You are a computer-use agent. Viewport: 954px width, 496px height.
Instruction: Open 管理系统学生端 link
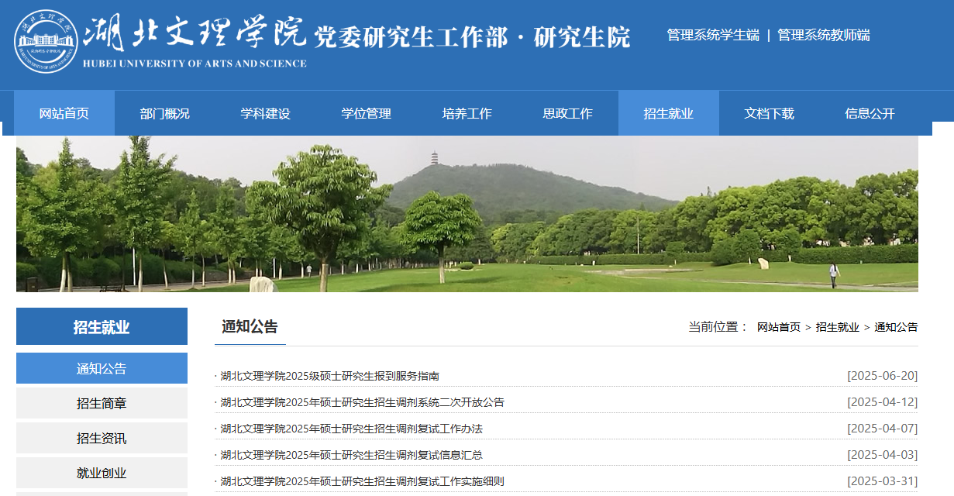pyautogui.click(x=712, y=35)
